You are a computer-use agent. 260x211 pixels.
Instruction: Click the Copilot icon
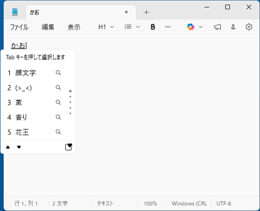191,27
